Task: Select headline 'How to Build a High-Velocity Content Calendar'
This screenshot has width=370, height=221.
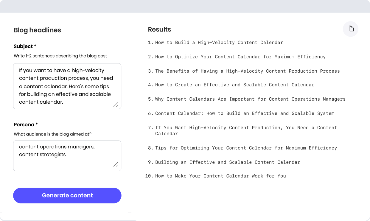Action: tap(219, 43)
